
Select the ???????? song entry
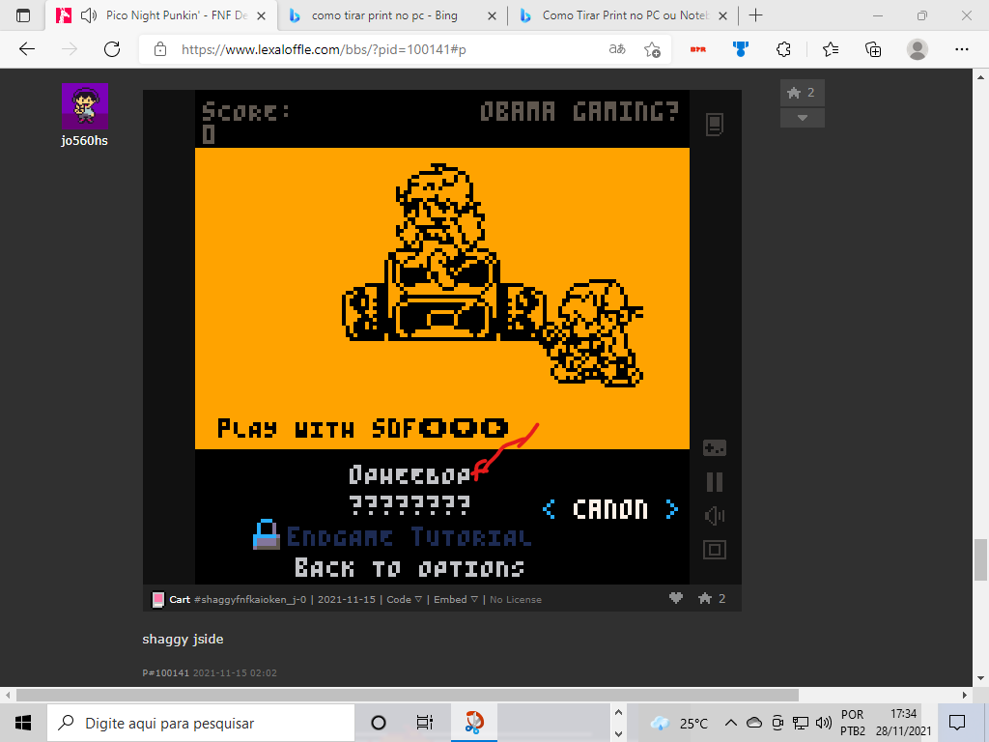click(x=410, y=503)
